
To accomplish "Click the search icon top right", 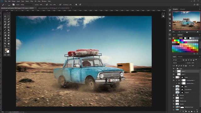I will (x=194, y=5).
